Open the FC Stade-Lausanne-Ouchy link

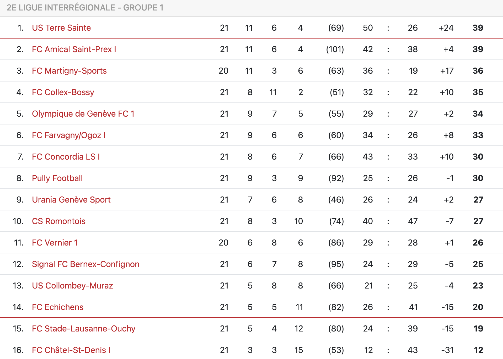point(83,329)
